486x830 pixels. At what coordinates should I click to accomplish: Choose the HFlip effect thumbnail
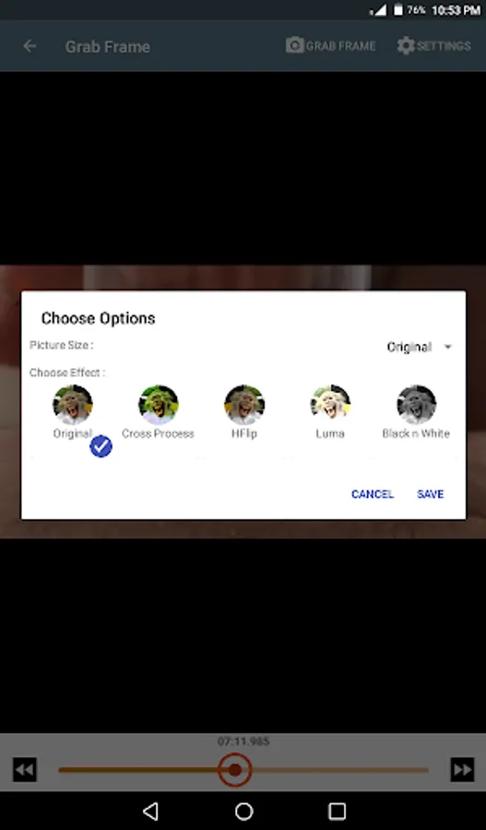(244, 405)
